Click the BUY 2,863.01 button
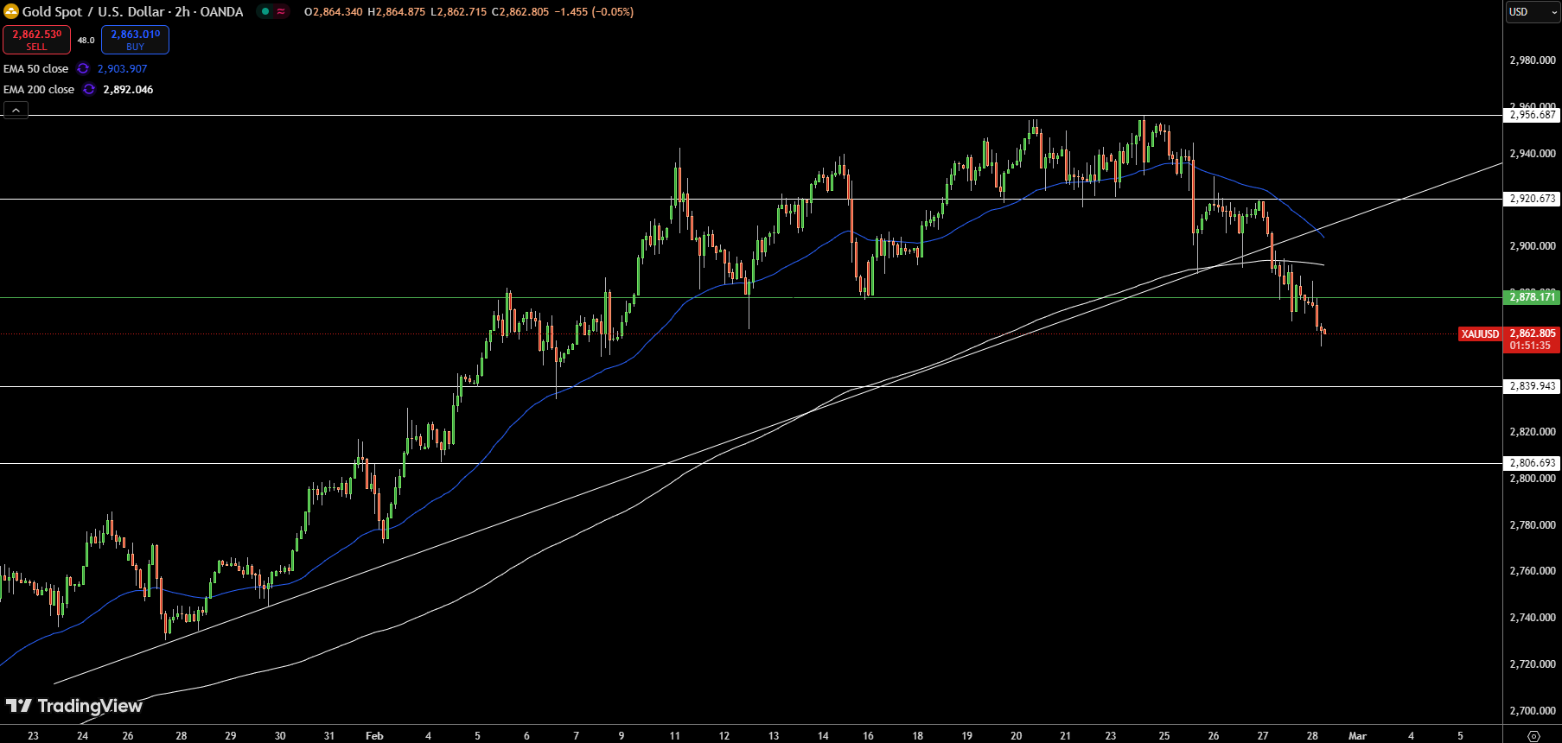1562x743 pixels. (135, 40)
